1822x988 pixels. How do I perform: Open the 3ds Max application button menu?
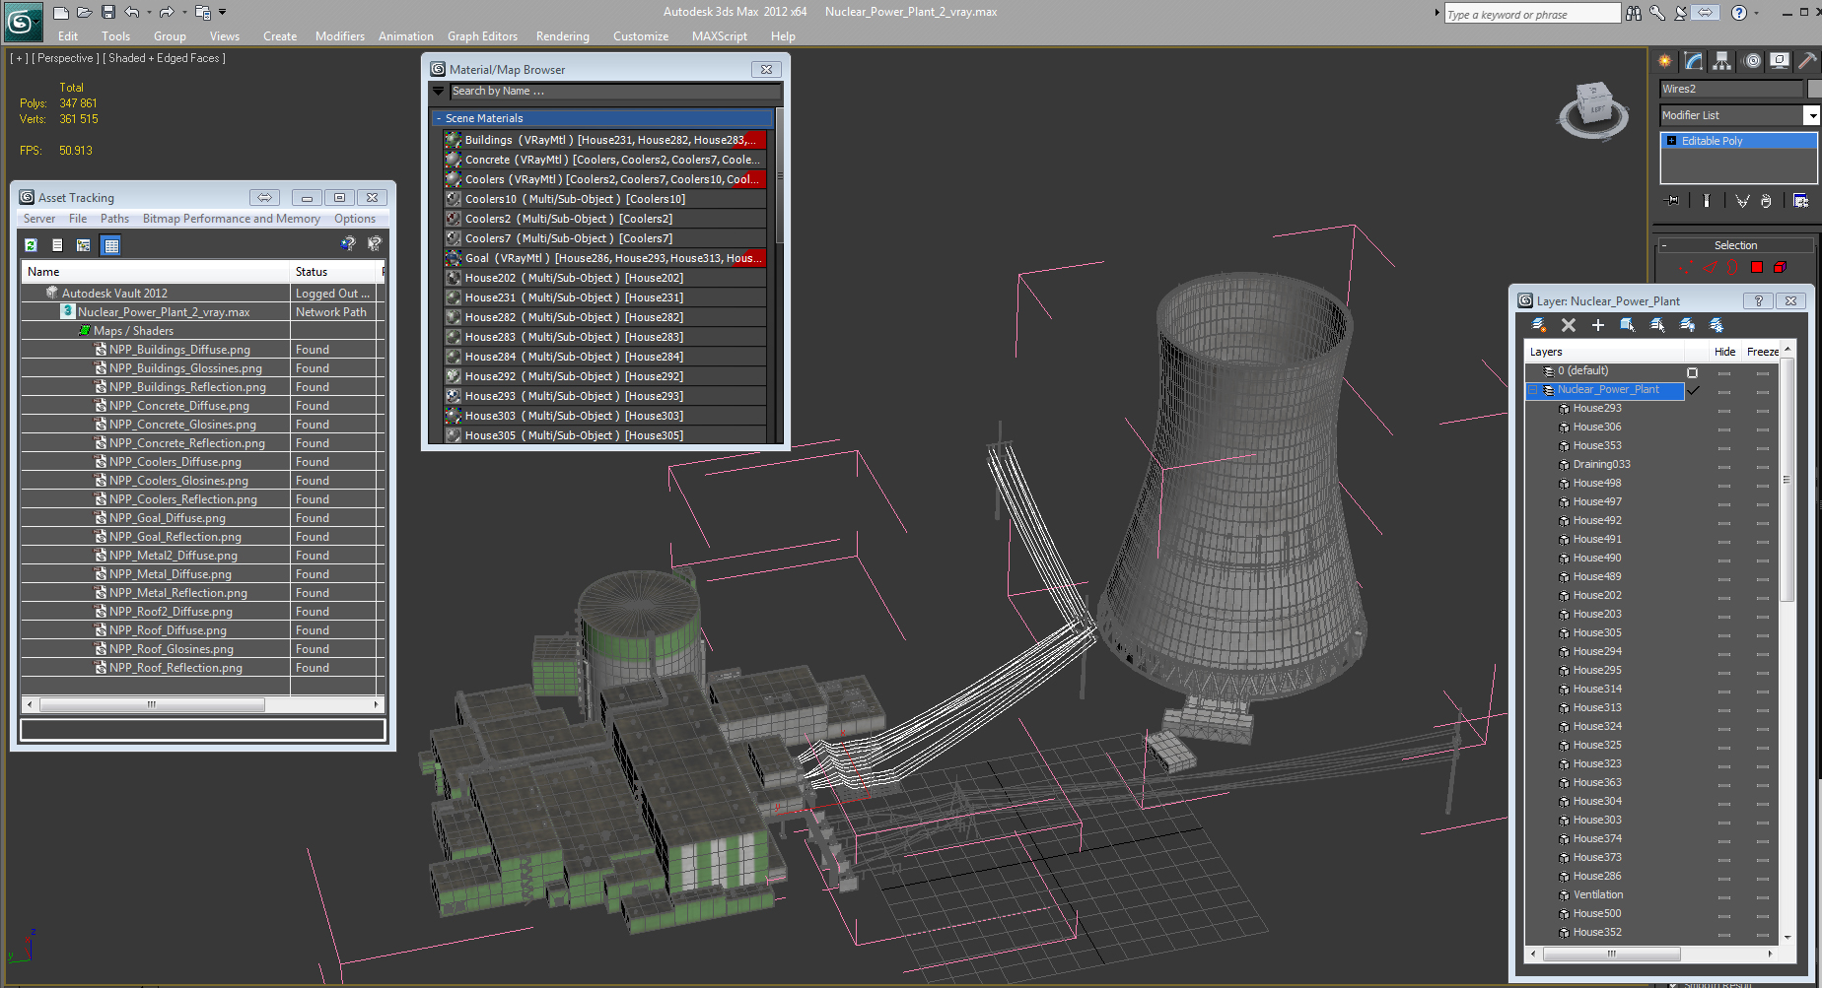click(22, 20)
